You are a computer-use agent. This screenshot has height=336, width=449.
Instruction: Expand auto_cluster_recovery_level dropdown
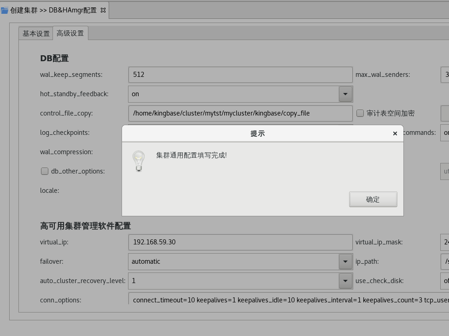[x=345, y=281]
